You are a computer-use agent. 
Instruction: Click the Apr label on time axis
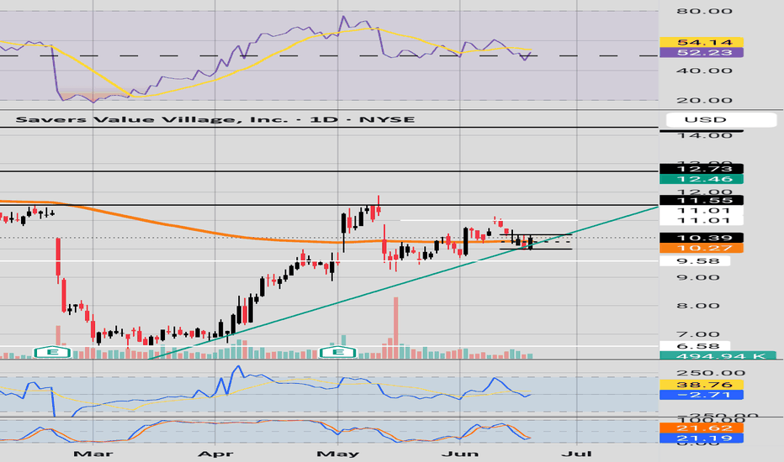tap(215, 454)
